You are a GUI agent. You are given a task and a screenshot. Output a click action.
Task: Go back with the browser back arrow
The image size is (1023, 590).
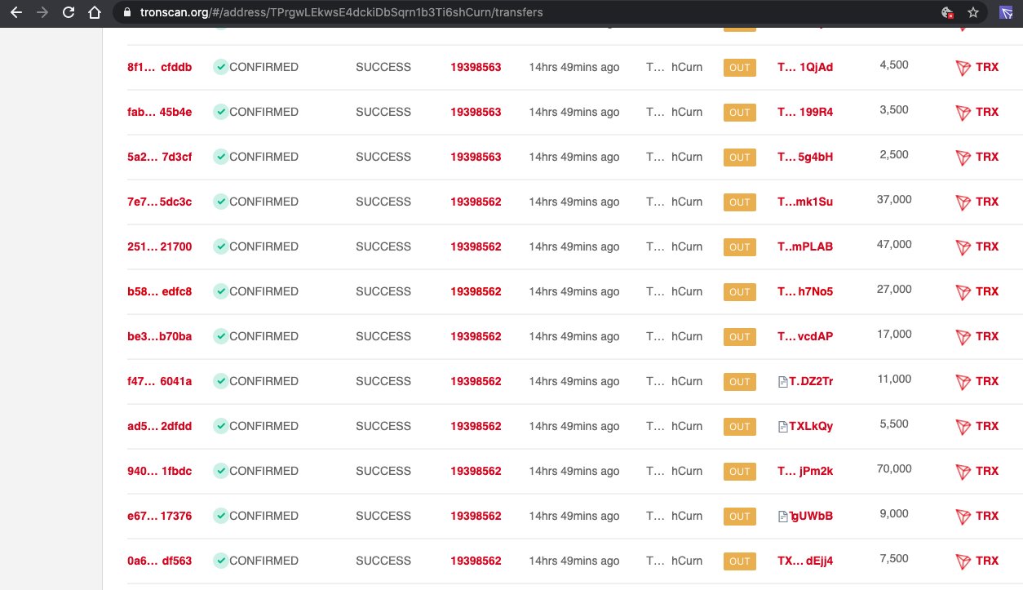16,13
